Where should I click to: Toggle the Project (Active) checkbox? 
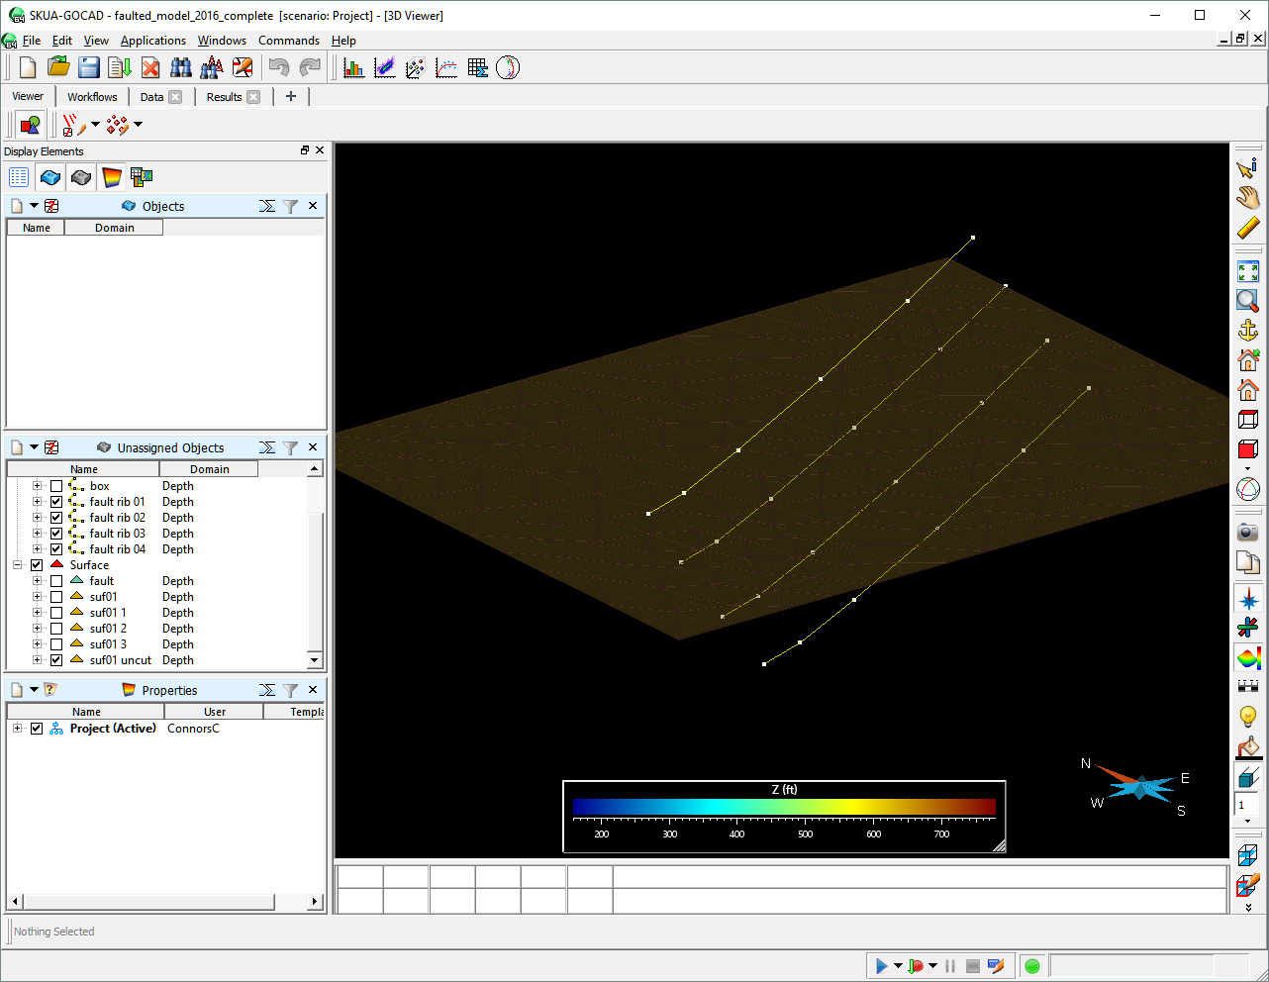[x=37, y=729]
